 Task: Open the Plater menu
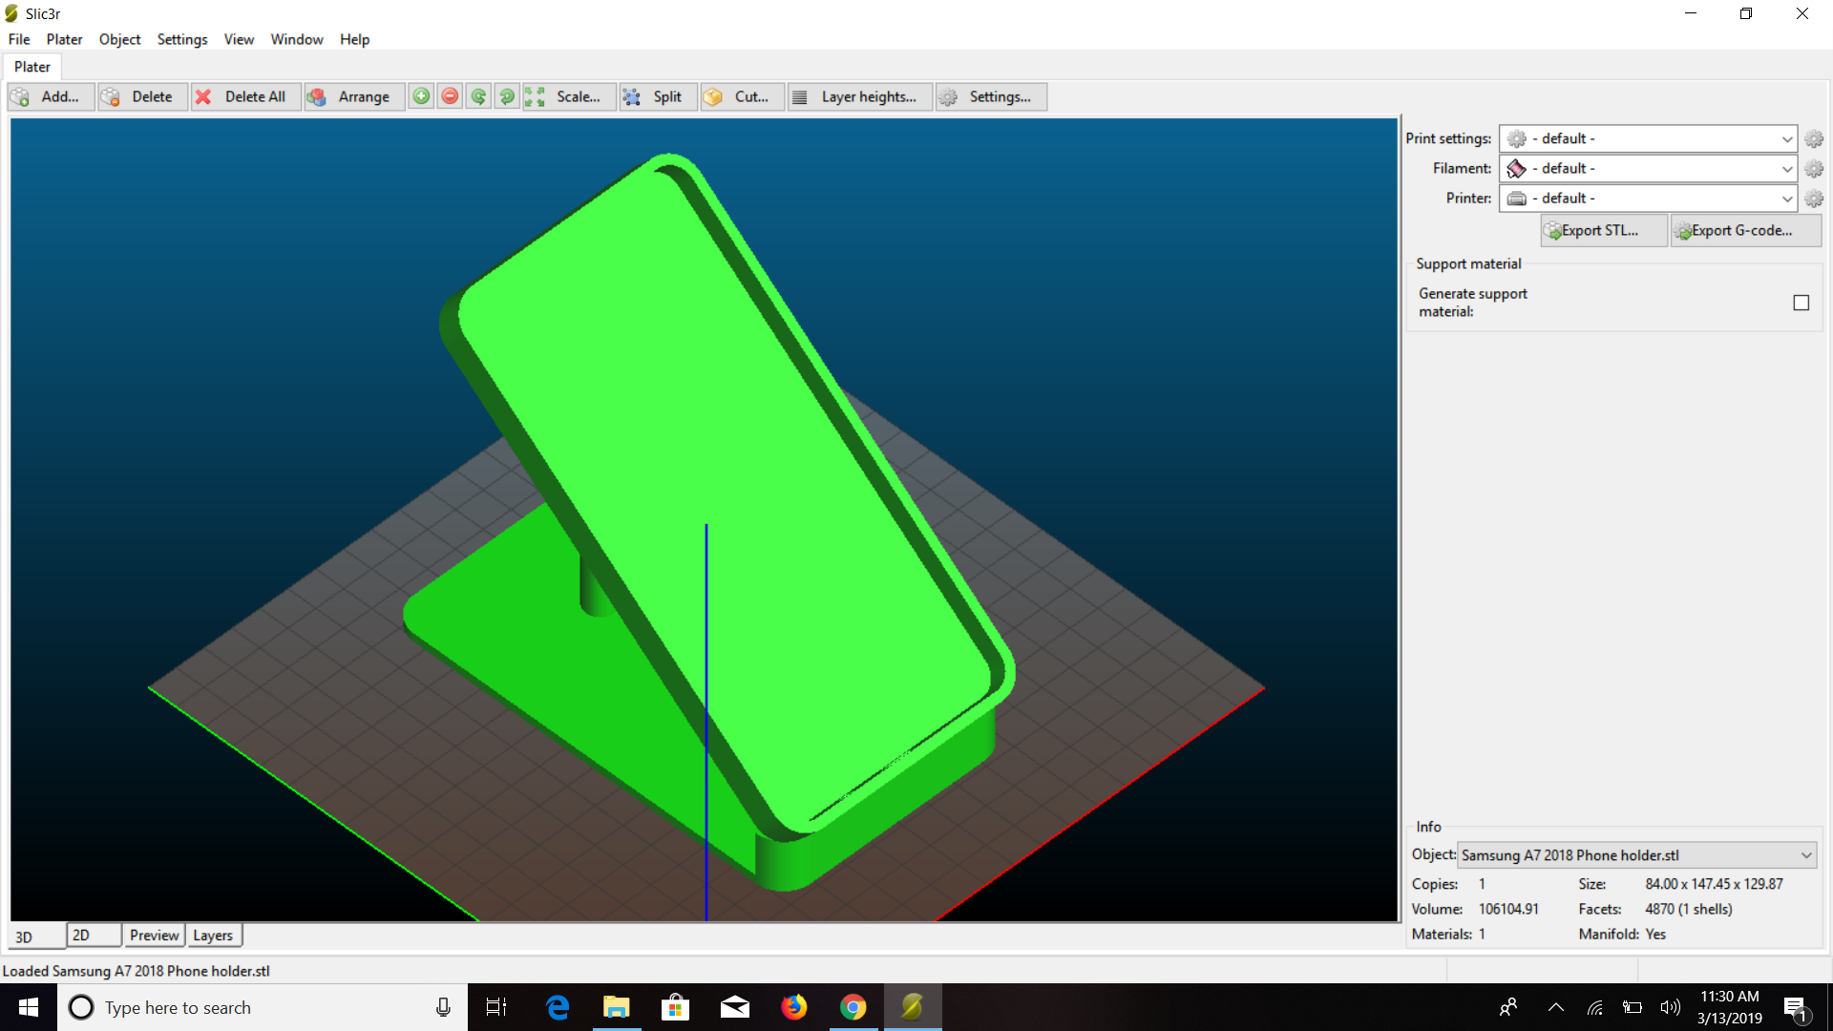[x=64, y=39]
